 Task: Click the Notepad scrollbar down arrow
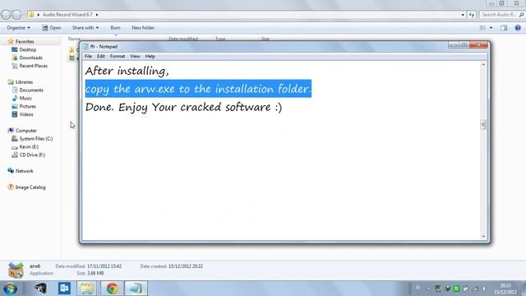pyautogui.click(x=483, y=236)
